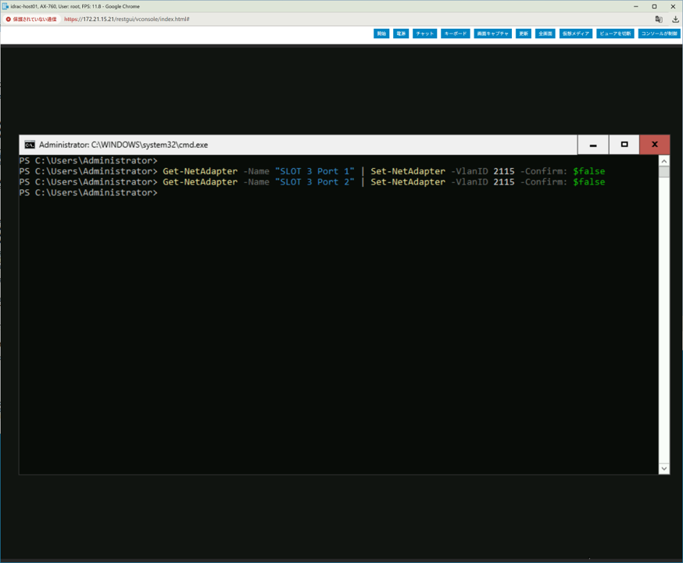Viewport: 683px width, 563px height.
Task: Click the 画面キャプチャ screen capture button
Action: [492, 34]
